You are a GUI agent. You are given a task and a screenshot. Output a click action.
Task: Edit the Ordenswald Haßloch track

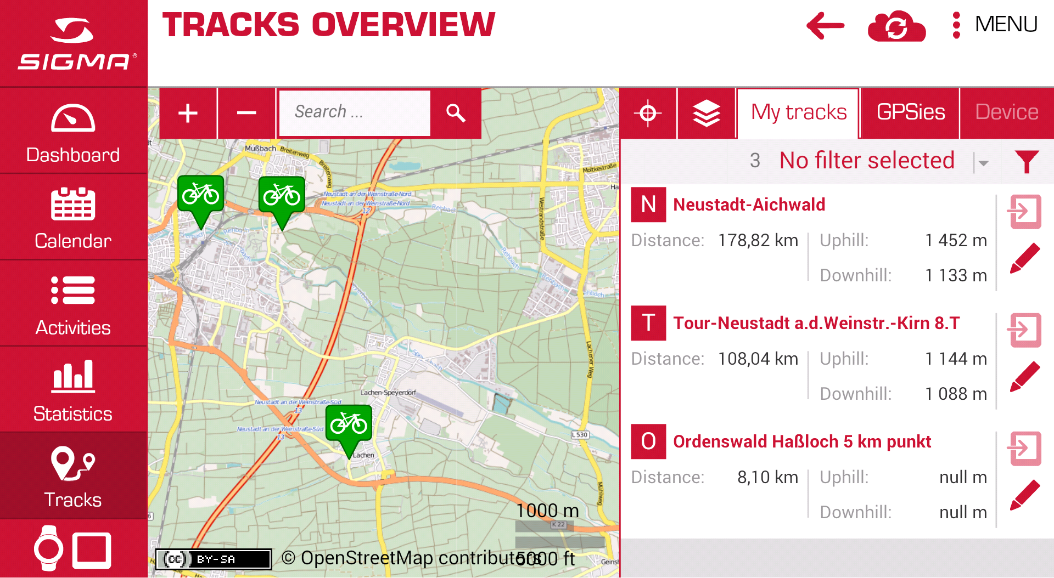coord(1024,495)
